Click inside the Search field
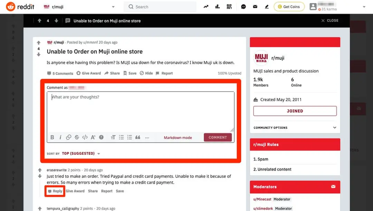373x211 pixels. [x=160, y=7]
